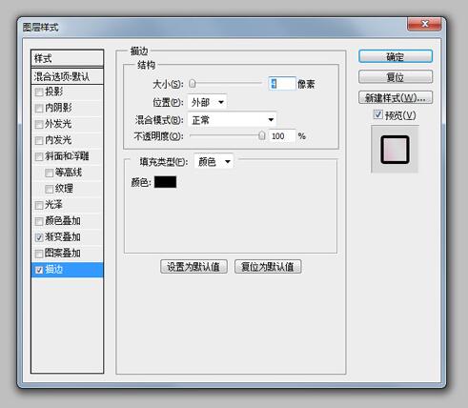The height and width of the screenshot is (408, 468).
Task: Enable the 投影 drop shadow checkbox
Action: (x=39, y=92)
